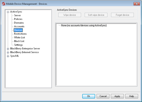The width and height of the screenshot is (142, 102).
Task: Confirm with the Ok button
Action: click(88, 96)
